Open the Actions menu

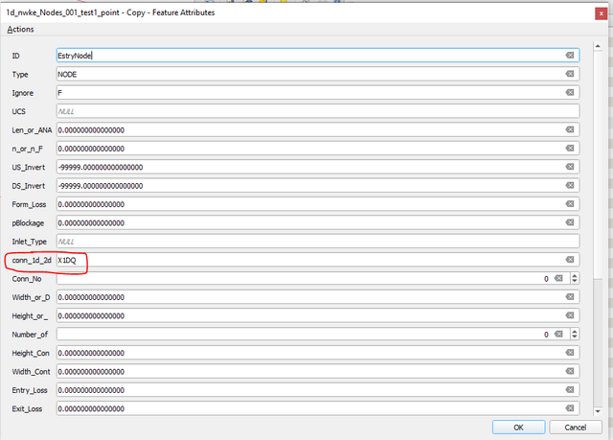point(21,29)
